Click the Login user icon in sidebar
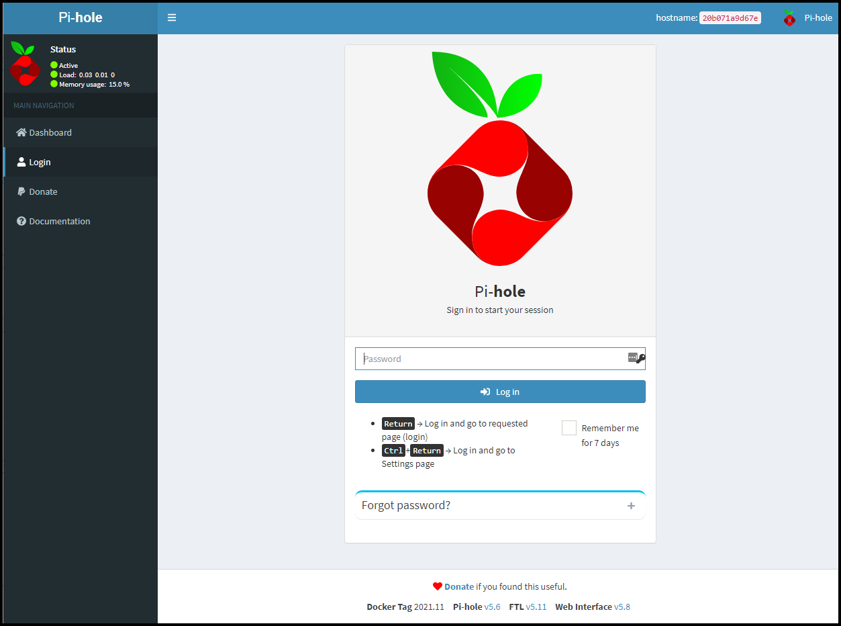This screenshot has height=626, width=841. (x=21, y=162)
